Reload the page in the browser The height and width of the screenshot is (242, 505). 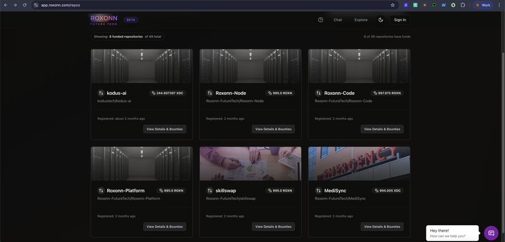[25, 5]
